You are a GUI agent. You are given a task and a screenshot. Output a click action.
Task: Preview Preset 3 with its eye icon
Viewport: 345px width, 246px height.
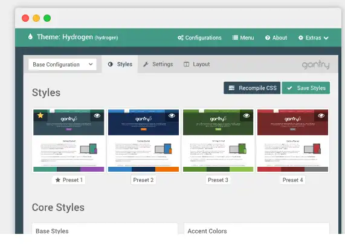[247, 115]
